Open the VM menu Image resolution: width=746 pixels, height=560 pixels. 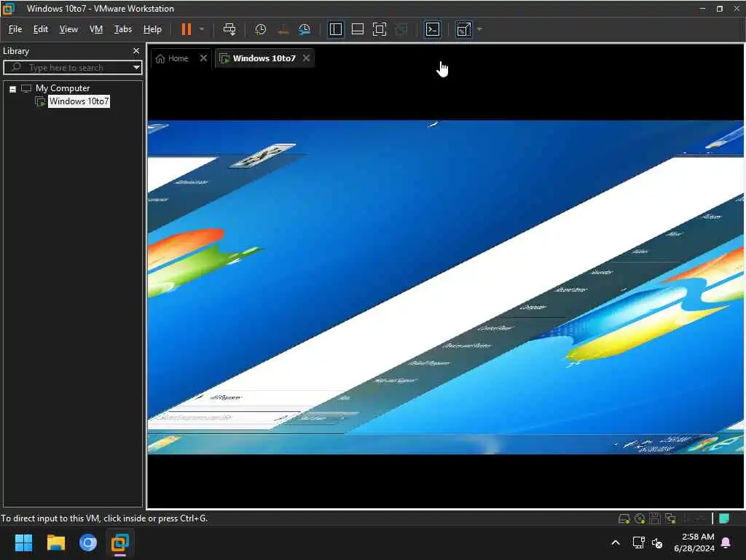coord(96,29)
